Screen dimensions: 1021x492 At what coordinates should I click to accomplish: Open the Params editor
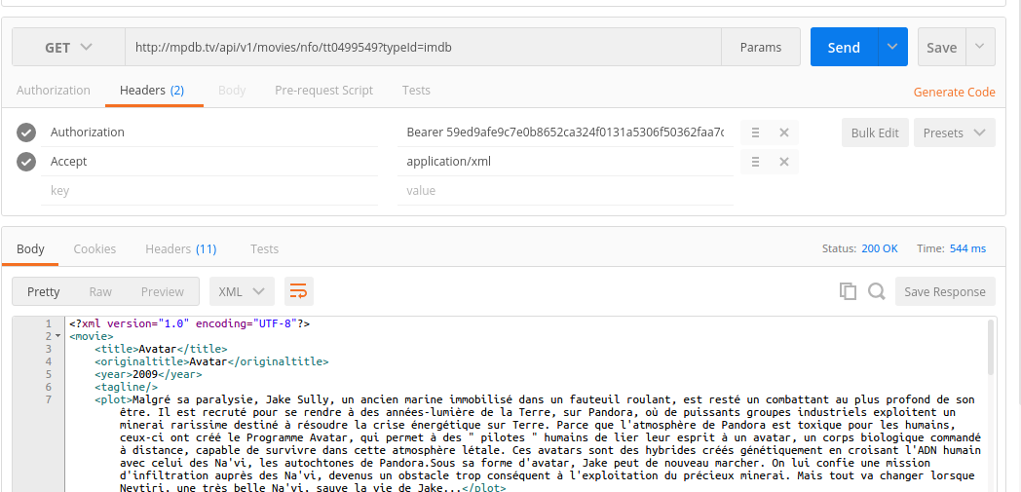(761, 48)
